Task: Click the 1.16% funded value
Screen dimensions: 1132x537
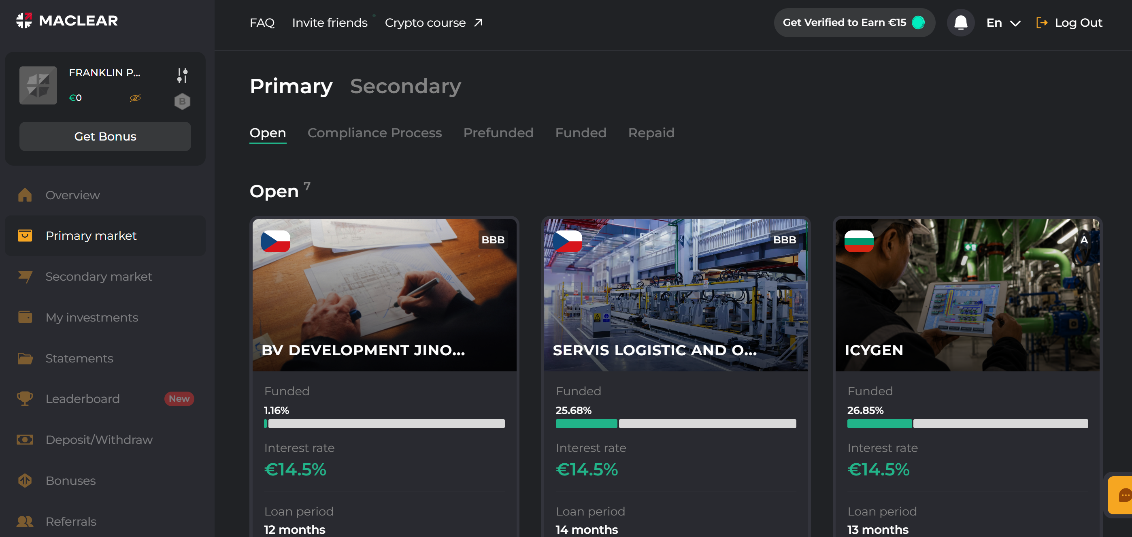Action: (x=277, y=410)
